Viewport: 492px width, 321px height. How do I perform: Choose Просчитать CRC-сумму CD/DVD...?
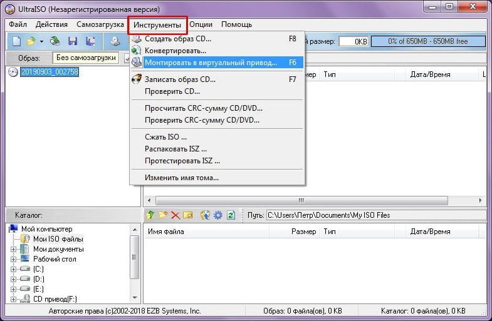217,108
